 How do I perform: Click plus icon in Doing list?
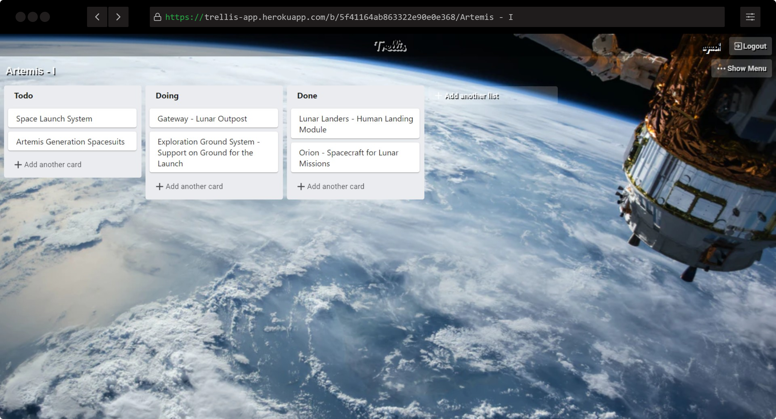click(x=160, y=187)
